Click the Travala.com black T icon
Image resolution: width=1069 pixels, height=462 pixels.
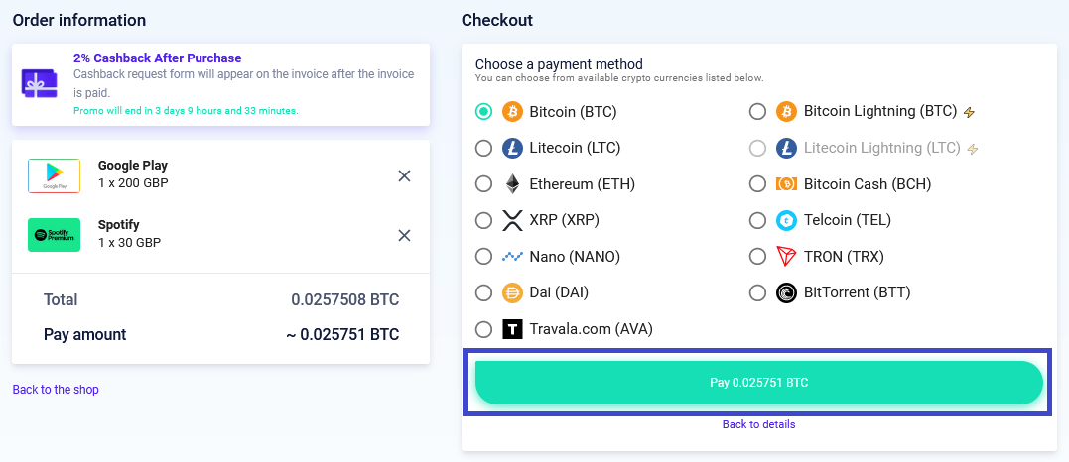pos(513,329)
